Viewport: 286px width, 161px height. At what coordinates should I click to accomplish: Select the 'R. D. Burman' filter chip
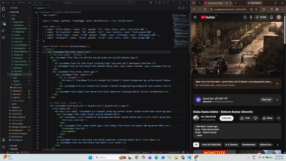231,145
